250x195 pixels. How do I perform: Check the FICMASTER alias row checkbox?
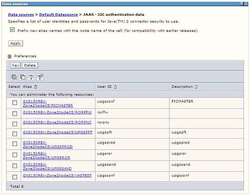coord(15,103)
